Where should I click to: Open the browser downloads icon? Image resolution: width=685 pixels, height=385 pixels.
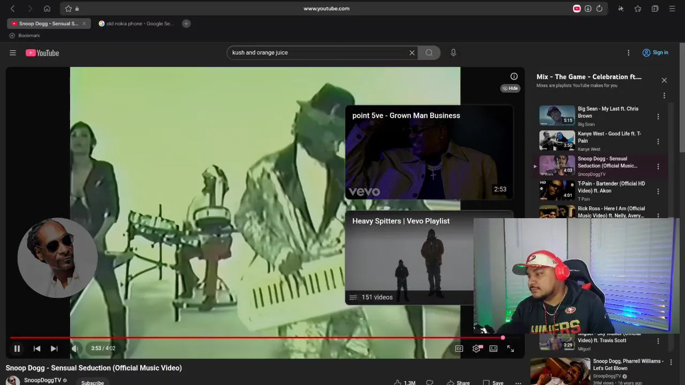(x=588, y=9)
